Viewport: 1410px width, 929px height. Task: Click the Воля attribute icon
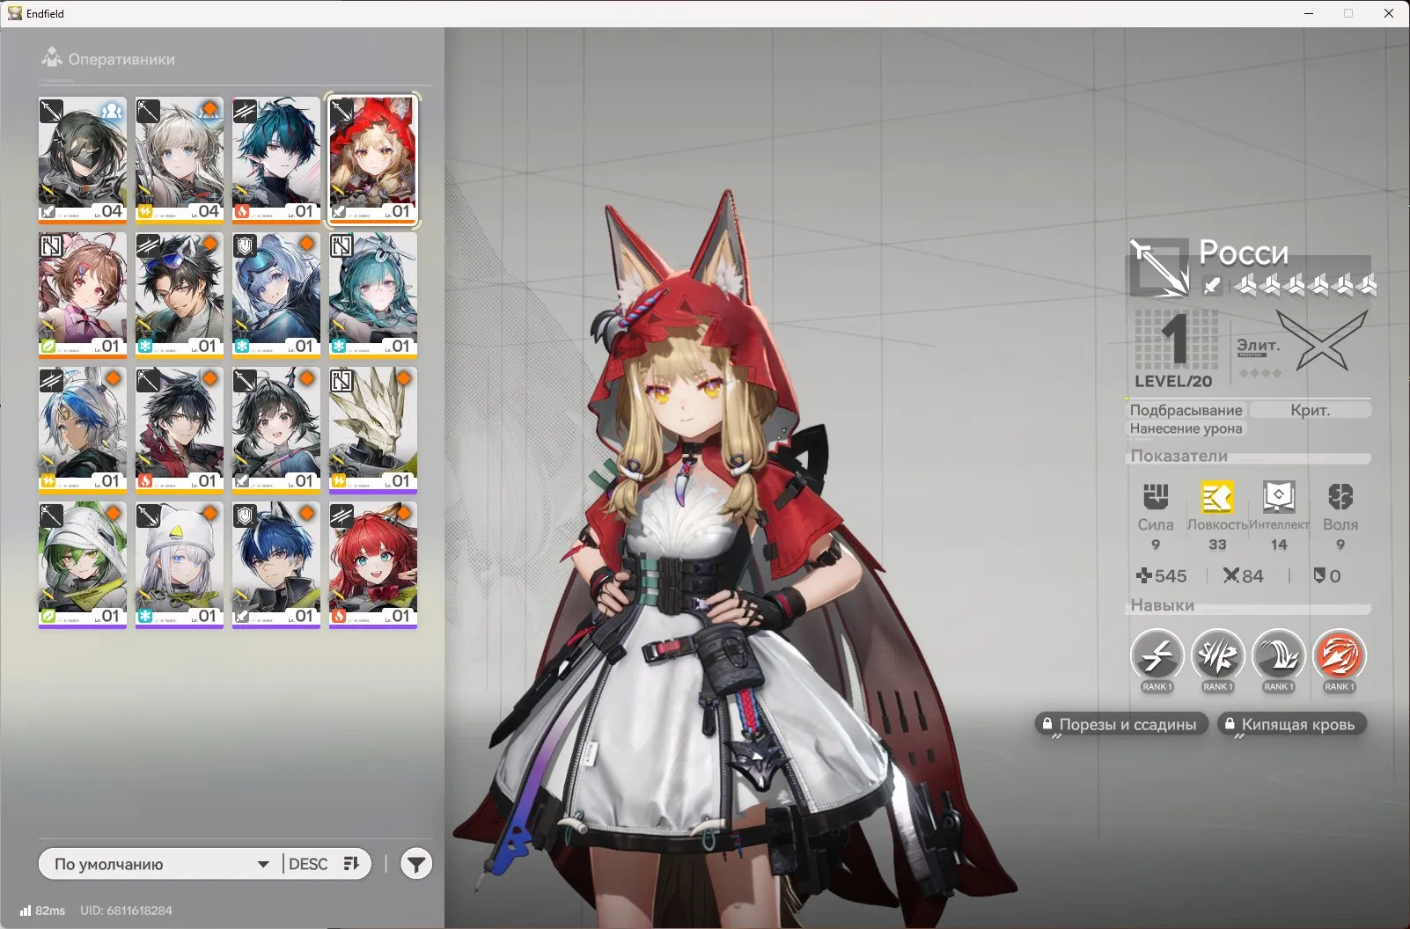(x=1340, y=497)
